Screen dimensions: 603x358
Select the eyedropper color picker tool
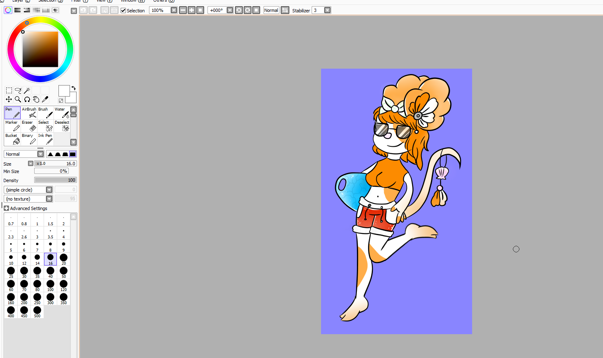45,99
